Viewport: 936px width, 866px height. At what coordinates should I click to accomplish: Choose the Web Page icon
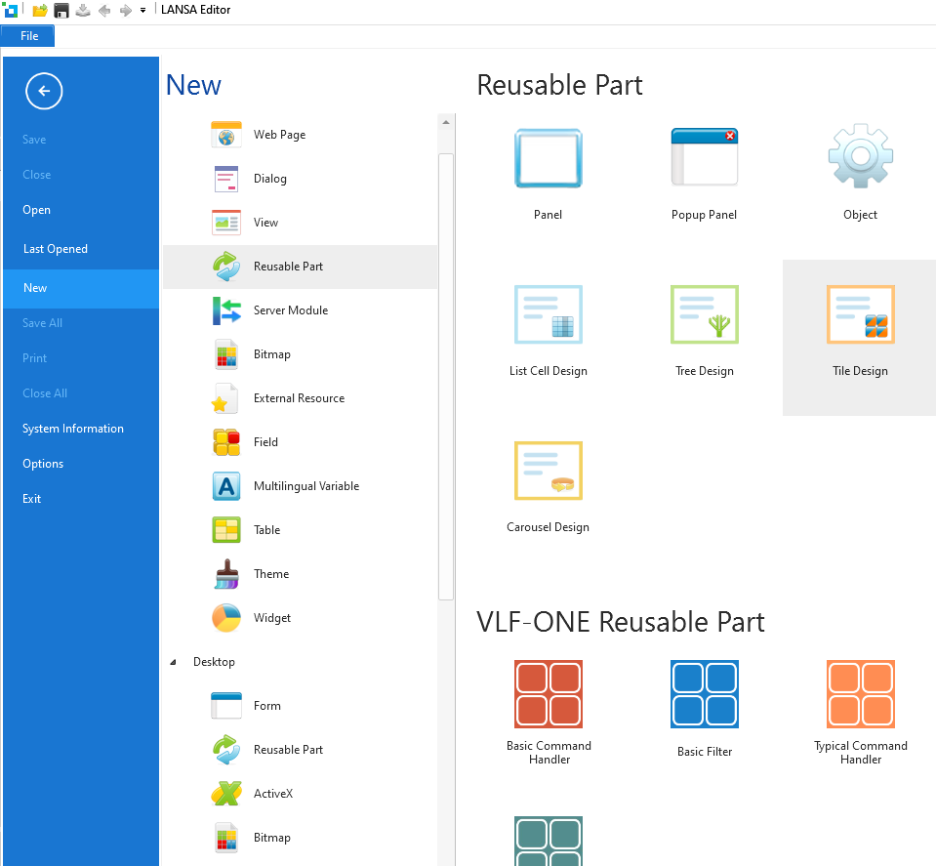(x=226, y=135)
